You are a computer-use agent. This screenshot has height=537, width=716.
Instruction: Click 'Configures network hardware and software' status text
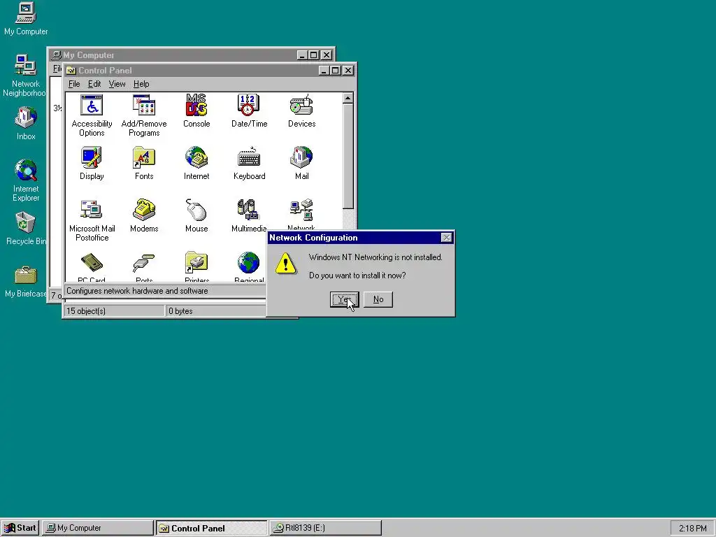coord(137,291)
